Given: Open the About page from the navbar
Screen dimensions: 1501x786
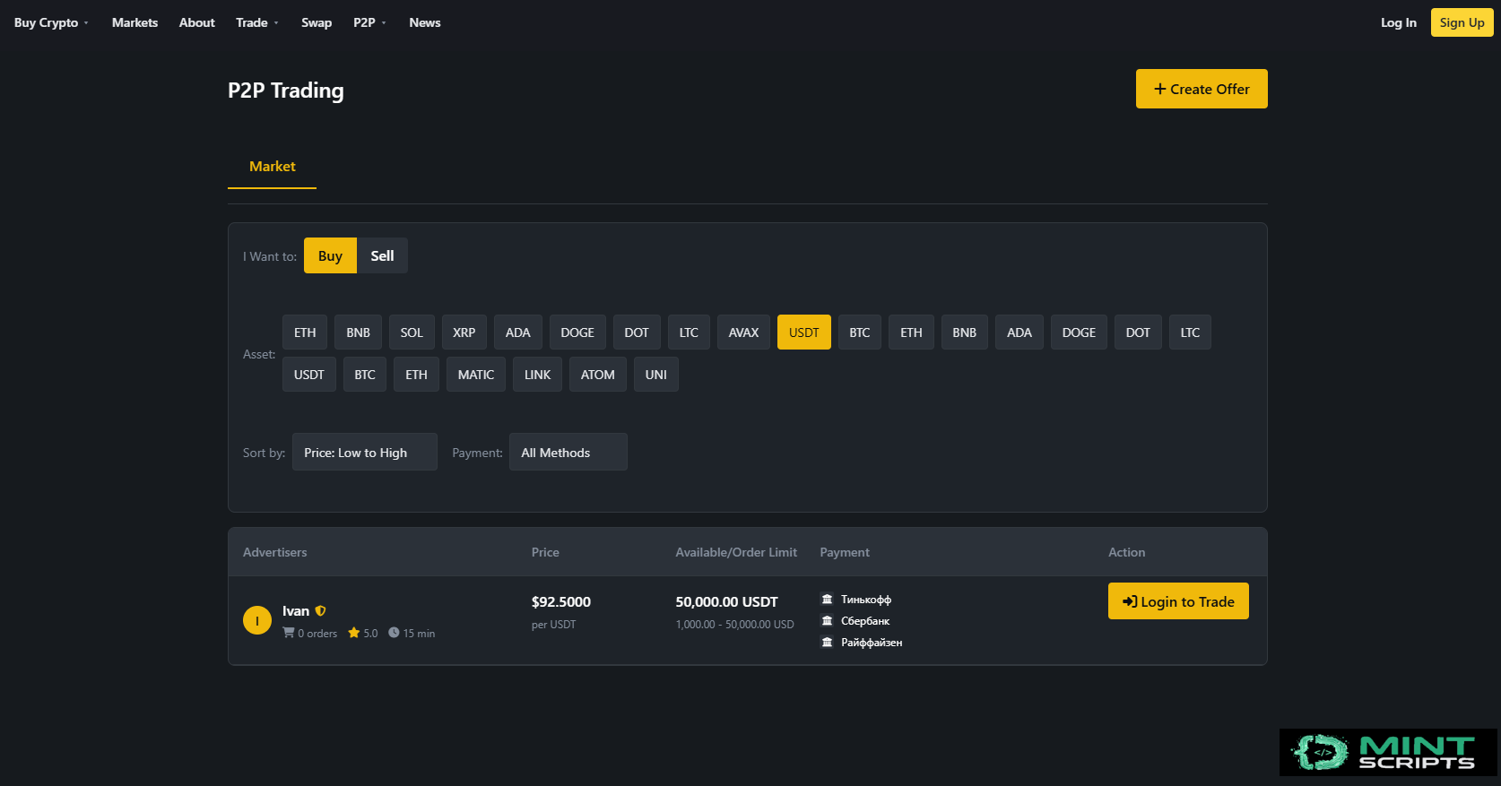Looking at the screenshot, I should [196, 22].
